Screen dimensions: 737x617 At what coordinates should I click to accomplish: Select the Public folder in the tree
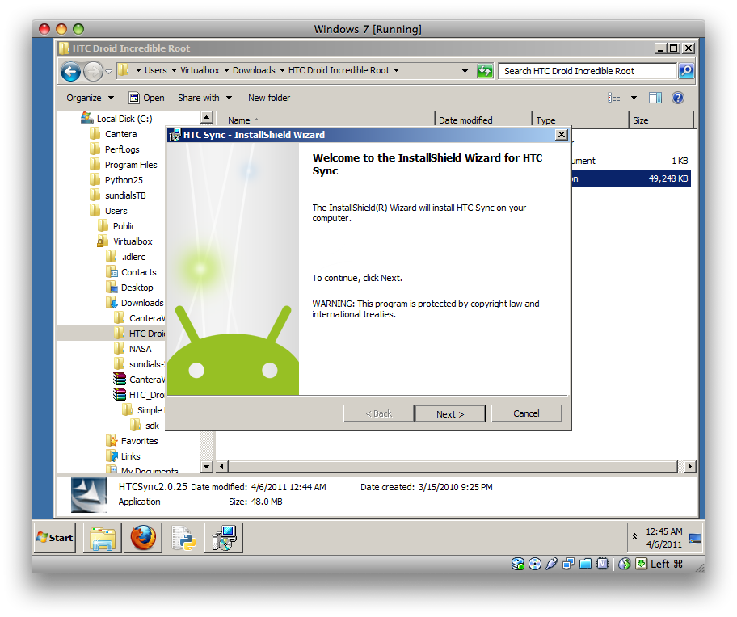pyautogui.click(x=116, y=226)
